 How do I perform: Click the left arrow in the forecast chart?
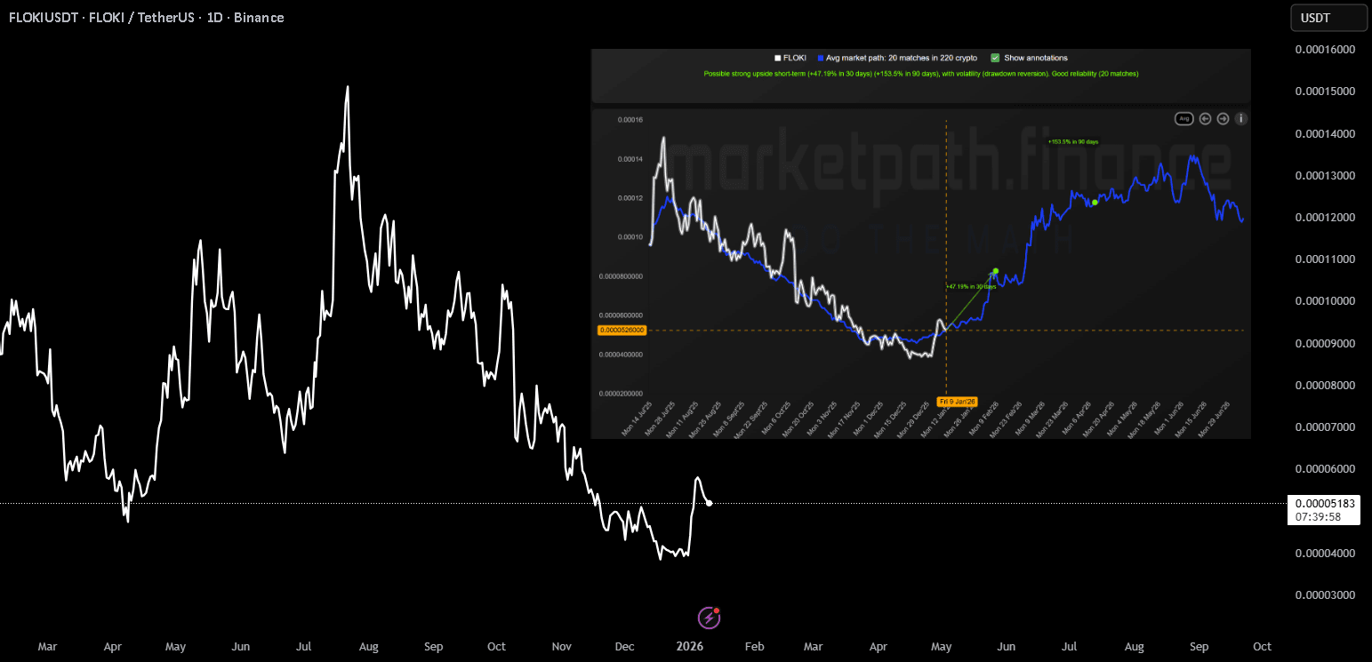(x=1205, y=118)
